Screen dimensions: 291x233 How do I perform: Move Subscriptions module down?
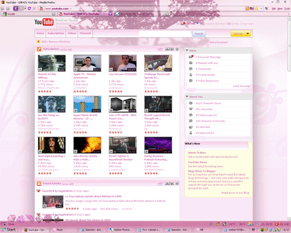[172, 49]
